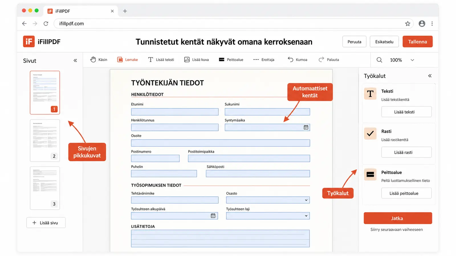Screen dimensions: 456x256
Task: Click the iFillPDF logo
Action: 42,42
